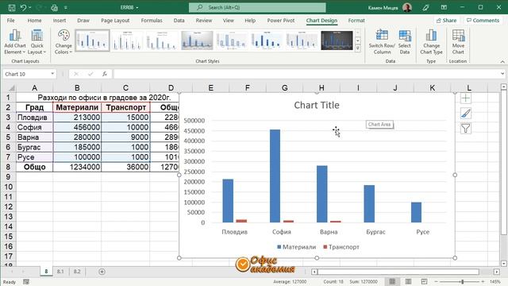508x286 pixels.
Task: Open Change Colors palette
Action: click(63, 42)
